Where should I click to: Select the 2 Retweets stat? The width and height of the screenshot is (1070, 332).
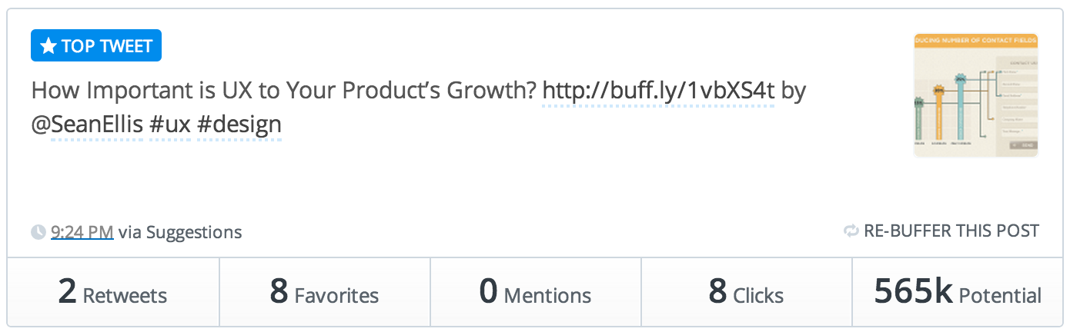[x=113, y=293]
